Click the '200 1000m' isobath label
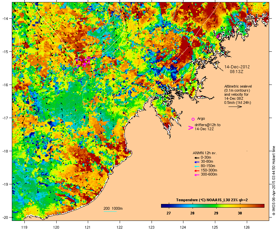Screen dimensions: 278x230 tap(113, 208)
